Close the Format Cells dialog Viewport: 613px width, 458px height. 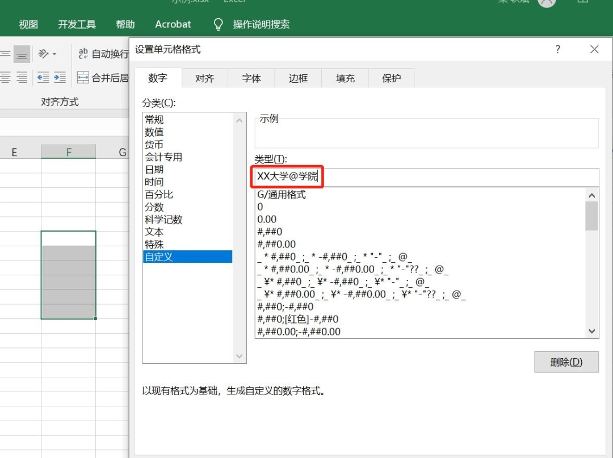[594, 49]
